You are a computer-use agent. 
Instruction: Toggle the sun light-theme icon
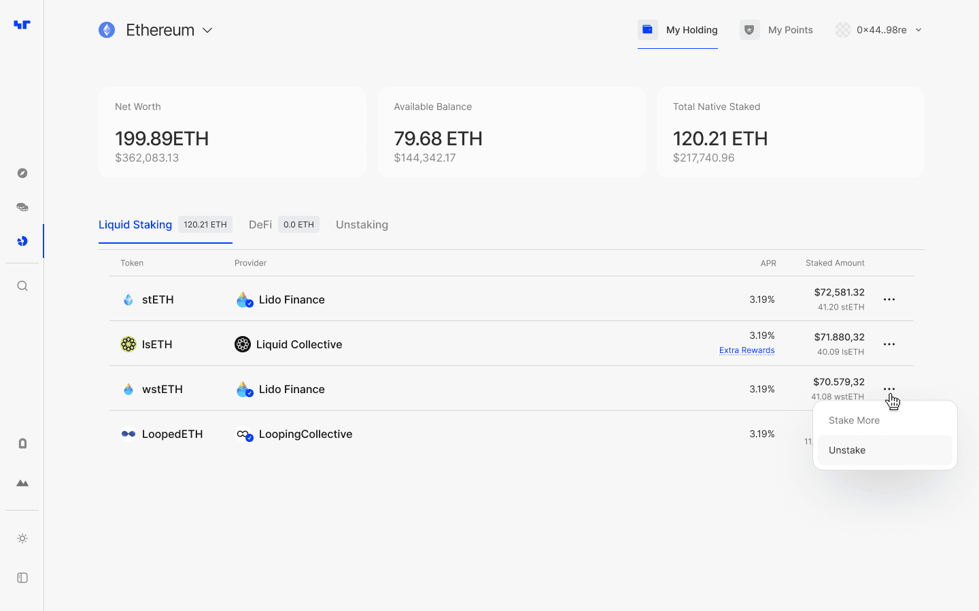click(22, 538)
